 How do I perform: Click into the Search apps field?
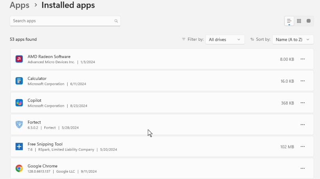[62, 21]
